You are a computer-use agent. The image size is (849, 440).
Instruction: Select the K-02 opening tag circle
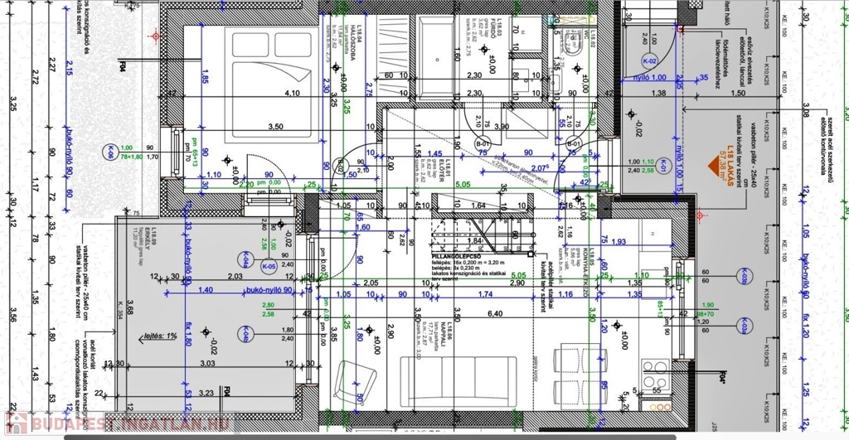pyautogui.click(x=650, y=61)
